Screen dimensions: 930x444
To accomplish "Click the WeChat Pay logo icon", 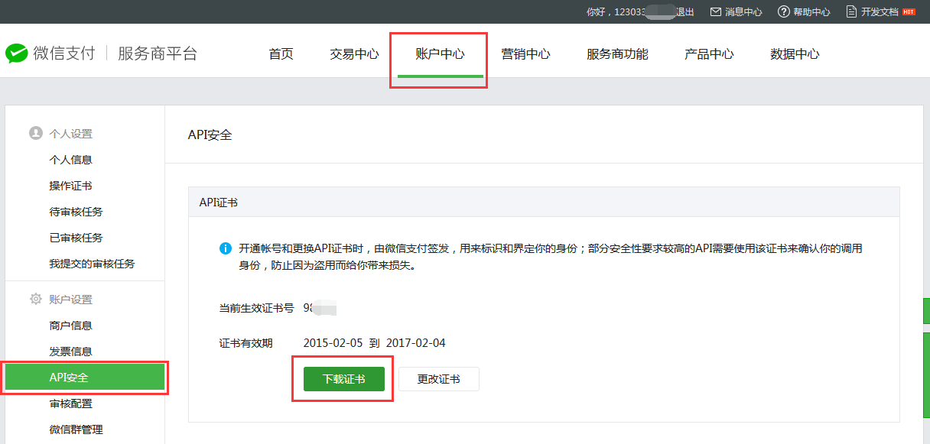I will (17, 53).
